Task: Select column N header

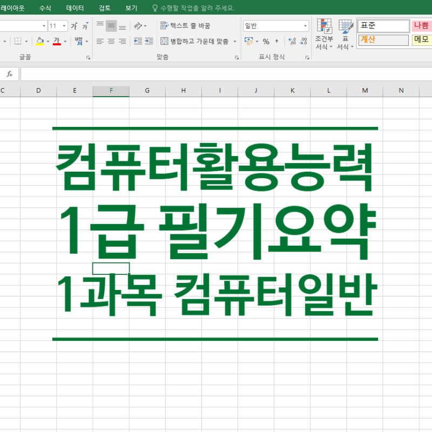Action: pos(401,91)
